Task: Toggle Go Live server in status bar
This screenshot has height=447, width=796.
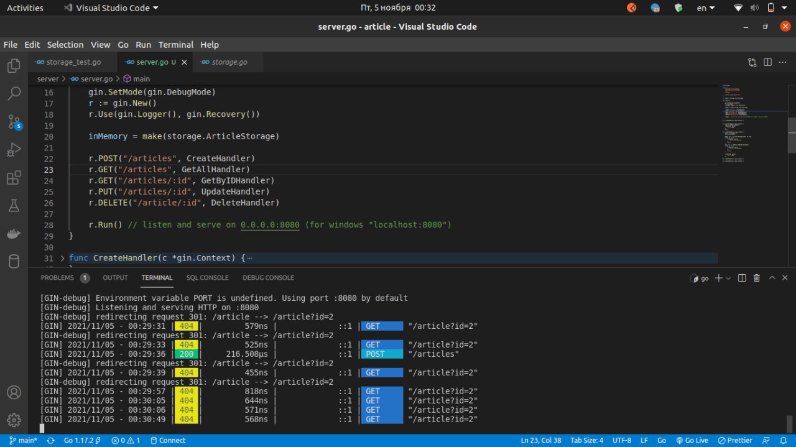Action: click(693, 440)
